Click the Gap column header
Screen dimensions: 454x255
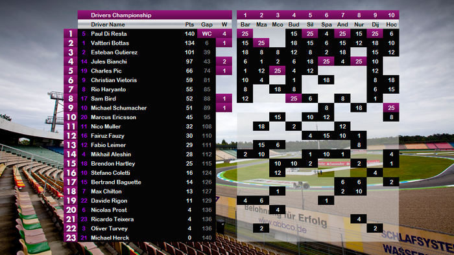(207, 25)
